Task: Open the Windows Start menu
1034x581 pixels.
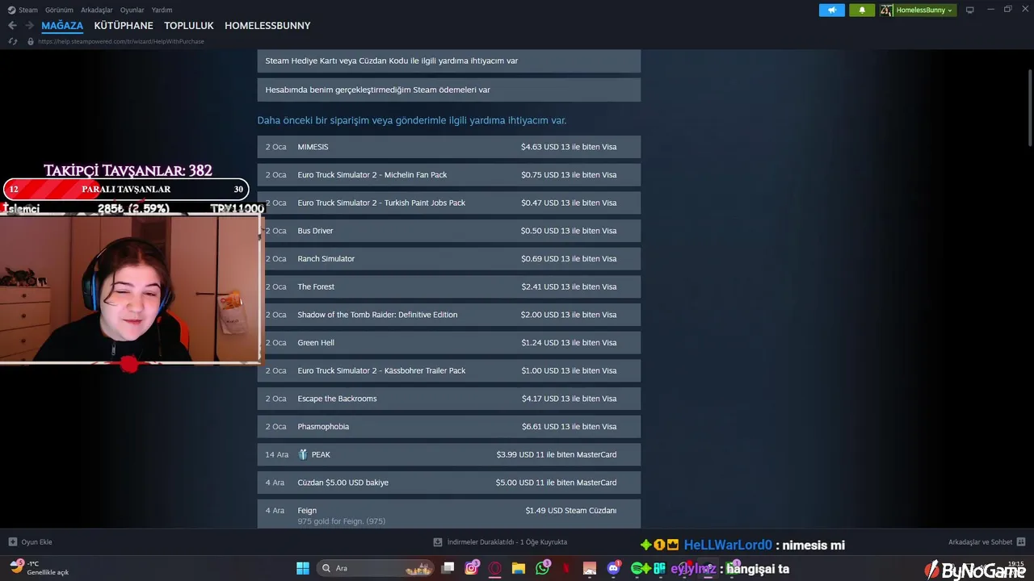Action: (x=303, y=568)
